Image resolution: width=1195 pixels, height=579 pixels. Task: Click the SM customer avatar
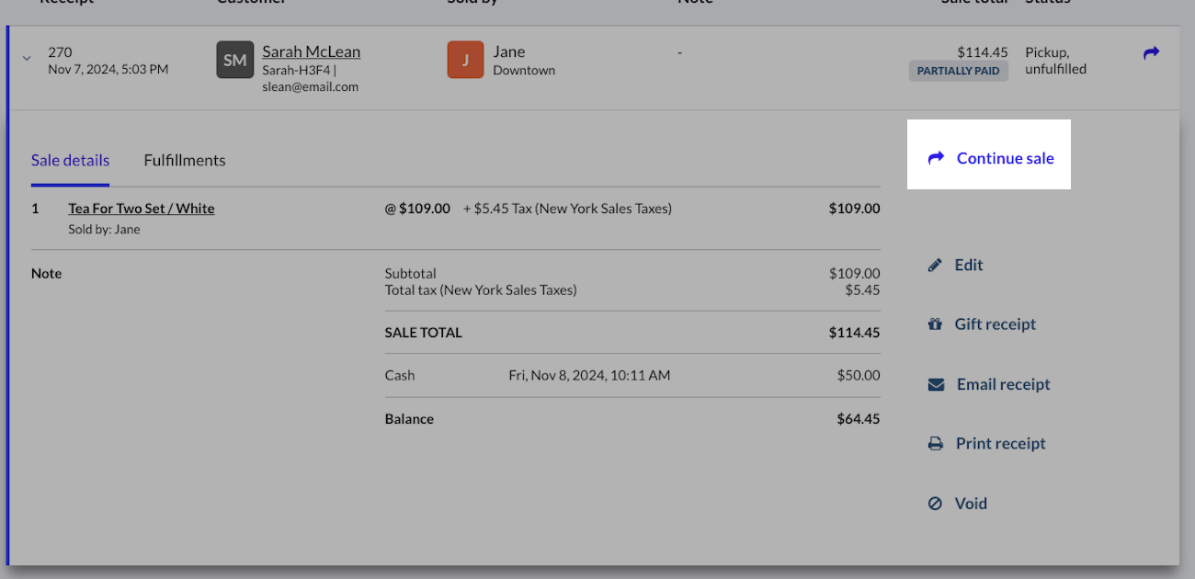point(235,60)
